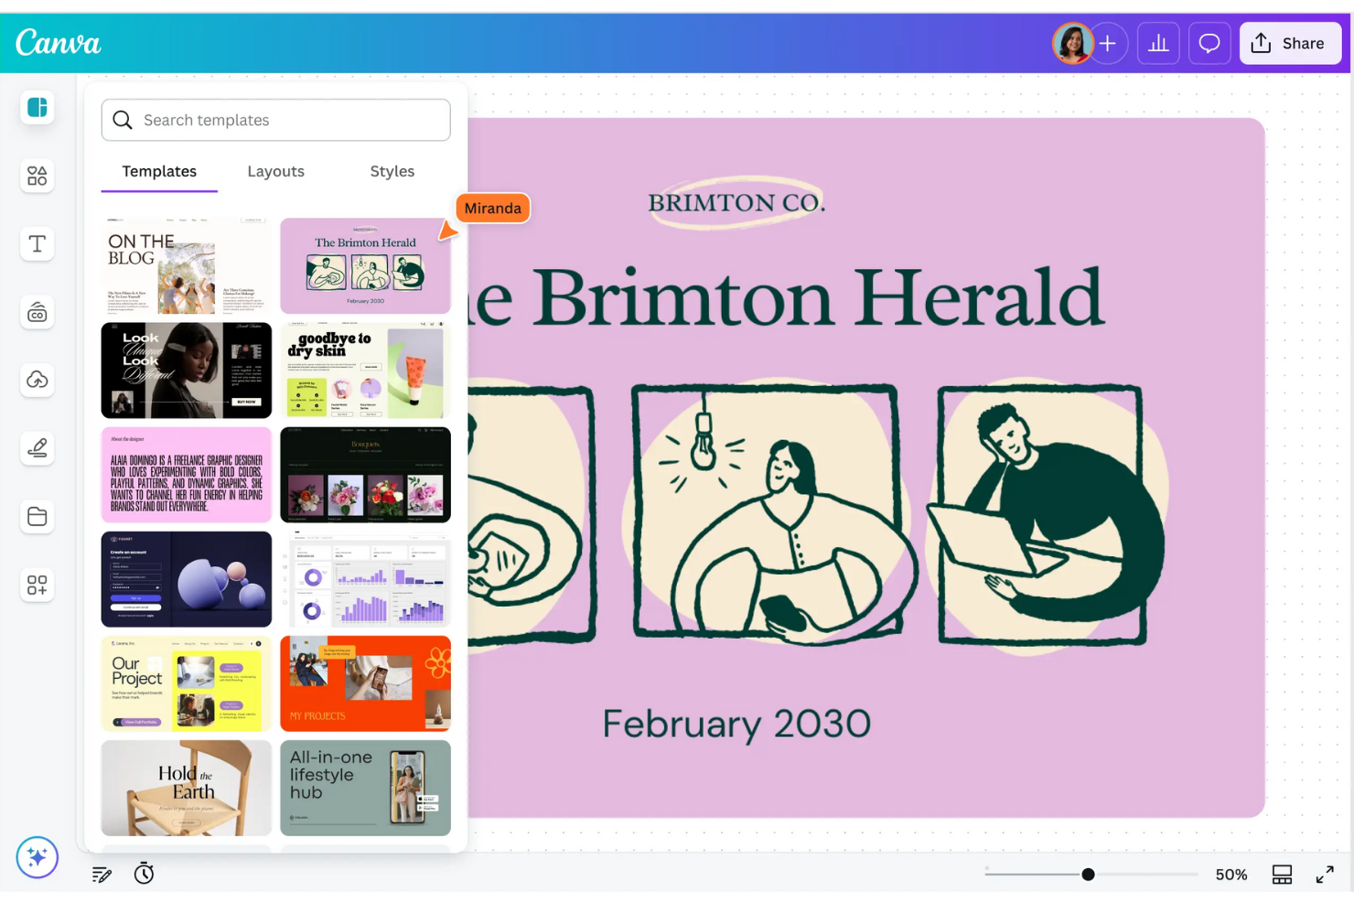Start the timer icon
The width and height of the screenshot is (1354, 903).
(144, 874)
